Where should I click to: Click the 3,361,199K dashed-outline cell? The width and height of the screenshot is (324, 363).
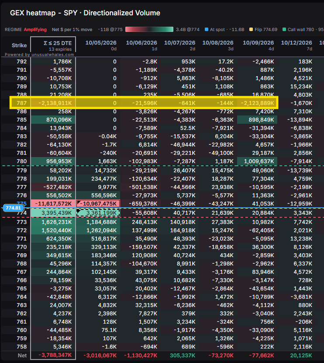point(98,213)
